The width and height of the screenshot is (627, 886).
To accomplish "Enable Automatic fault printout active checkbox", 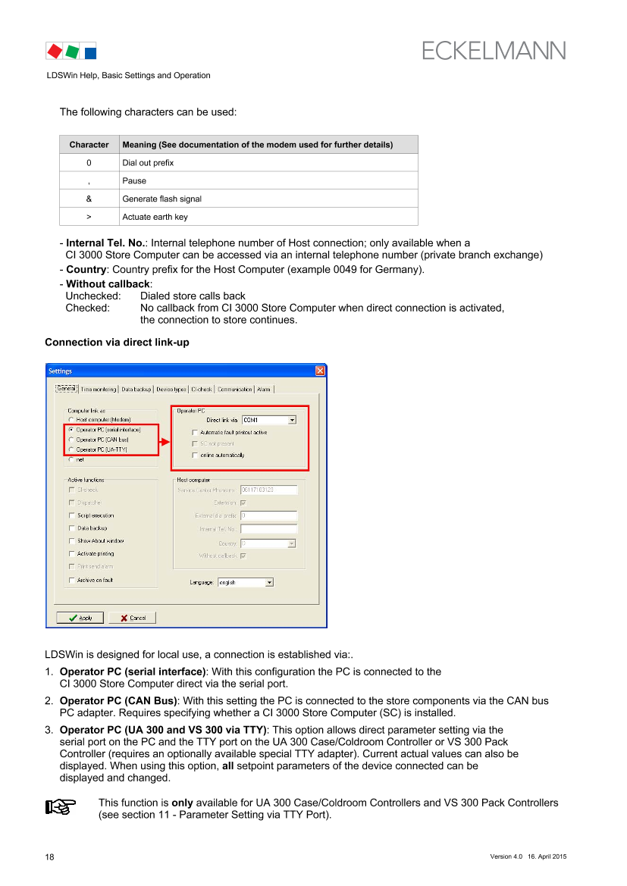I will coord(195,432).
